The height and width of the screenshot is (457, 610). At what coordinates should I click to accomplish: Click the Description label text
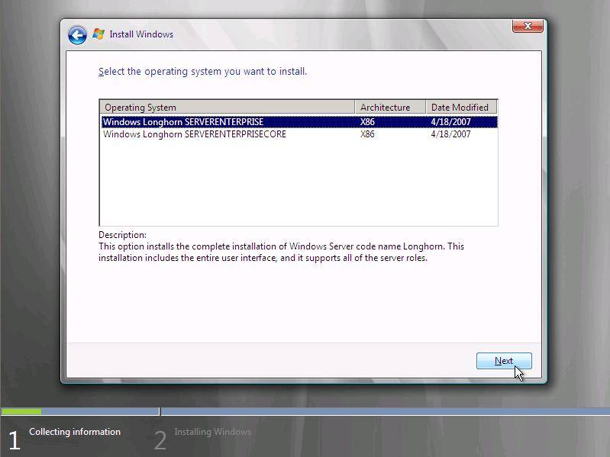(122, 235)
